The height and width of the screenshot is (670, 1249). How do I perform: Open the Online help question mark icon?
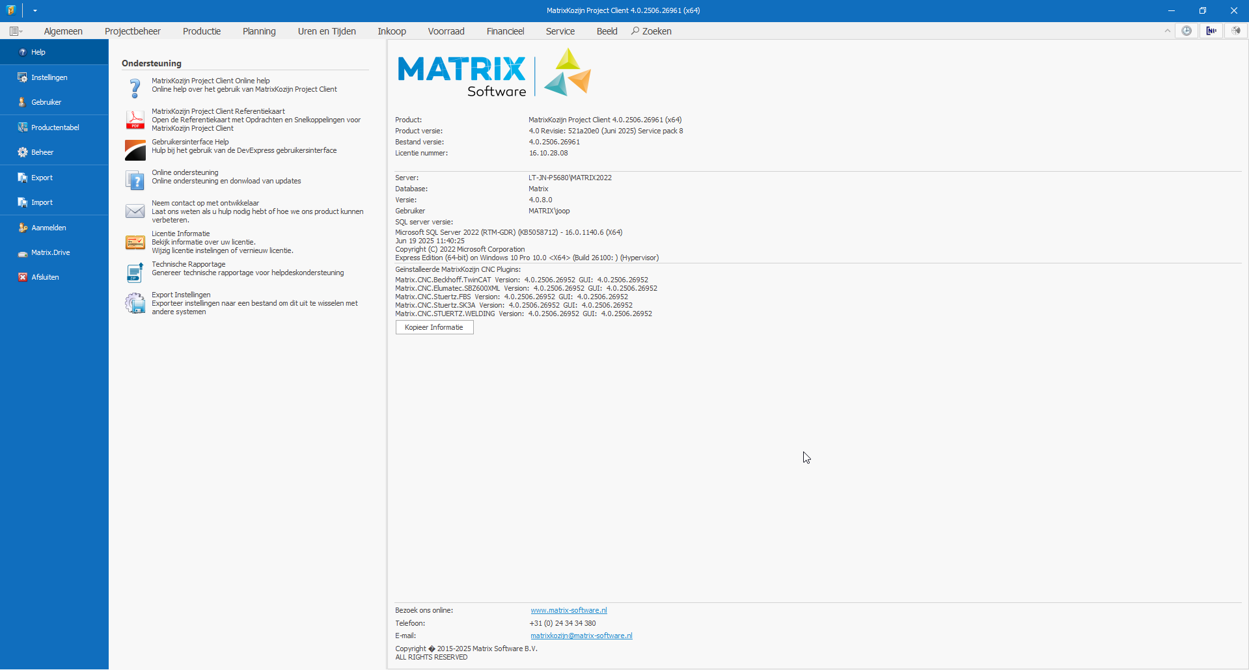[x=135, y=87]
